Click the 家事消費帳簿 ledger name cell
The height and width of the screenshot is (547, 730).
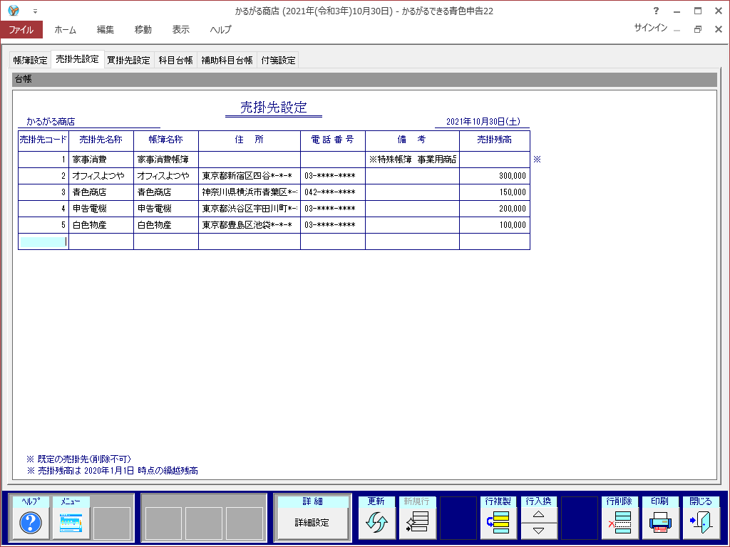click(165, 160)
